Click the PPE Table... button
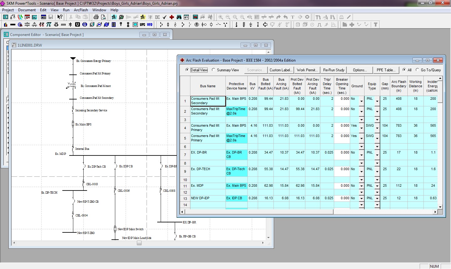Viewport: 451px width, 269px height. 387,70
